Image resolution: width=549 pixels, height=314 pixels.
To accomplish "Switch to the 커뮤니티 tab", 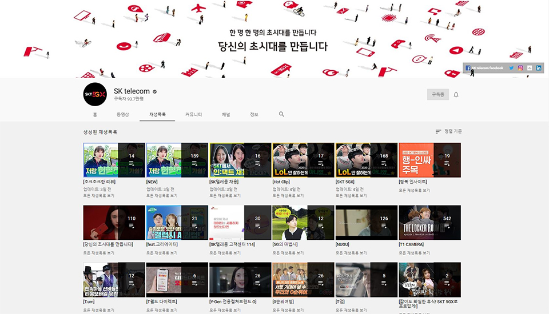I will pyautogui.click(x=193, y=115).
